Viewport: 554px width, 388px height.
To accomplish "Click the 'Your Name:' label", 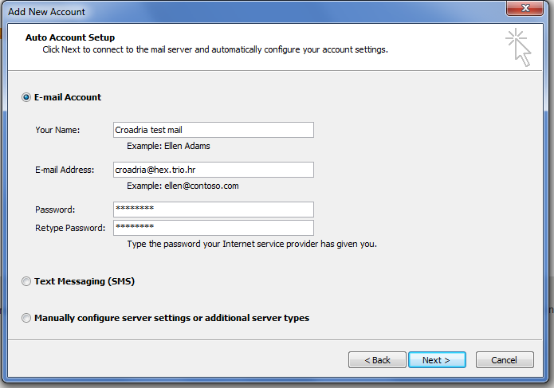I will pos(57,130).
